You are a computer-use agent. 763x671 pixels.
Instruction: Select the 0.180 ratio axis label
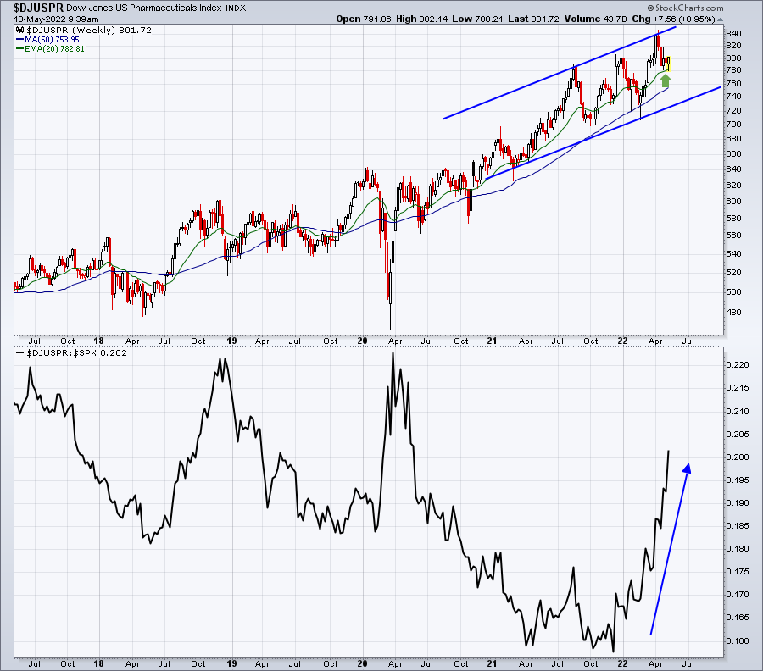(x=738, y=548)
